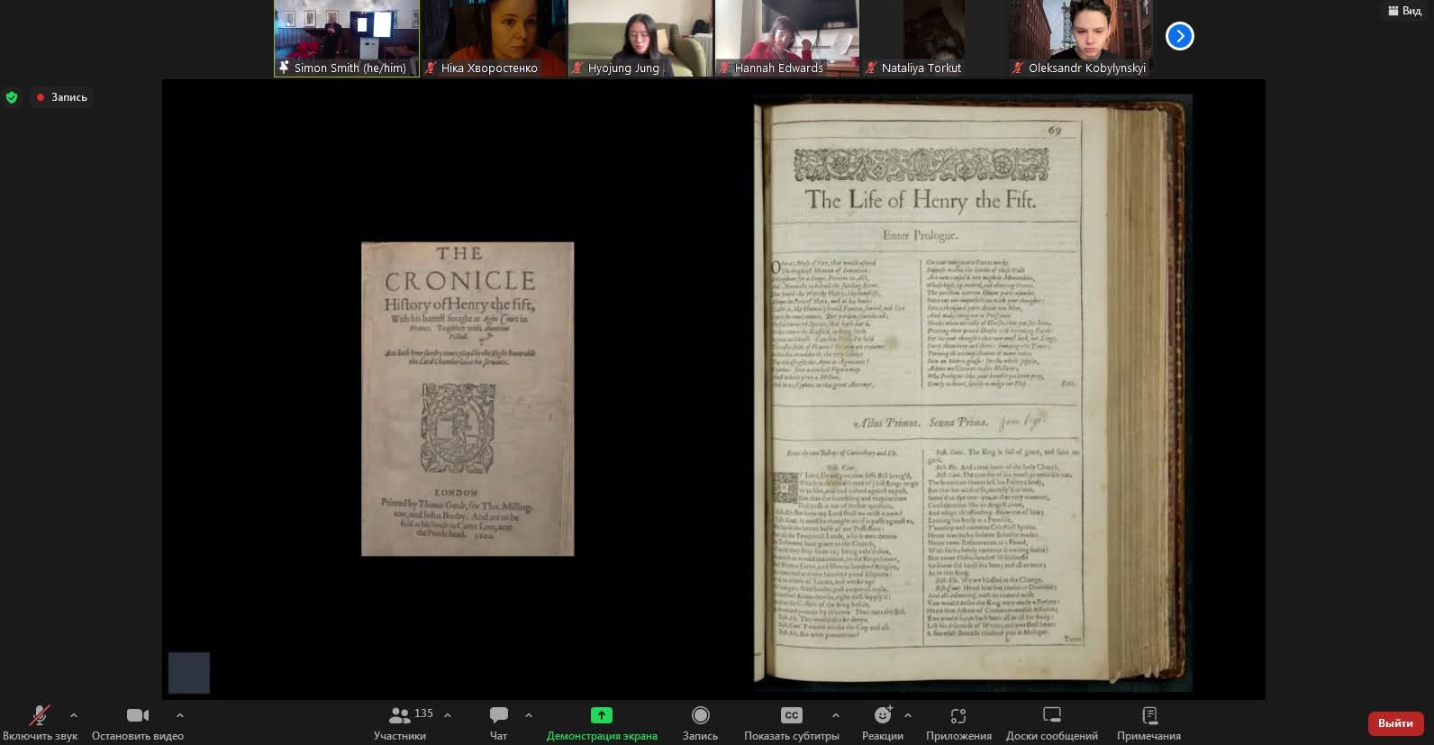Expand the arrow next to Чат
This screenshot has height=745, width=1434.
(529, 715)
